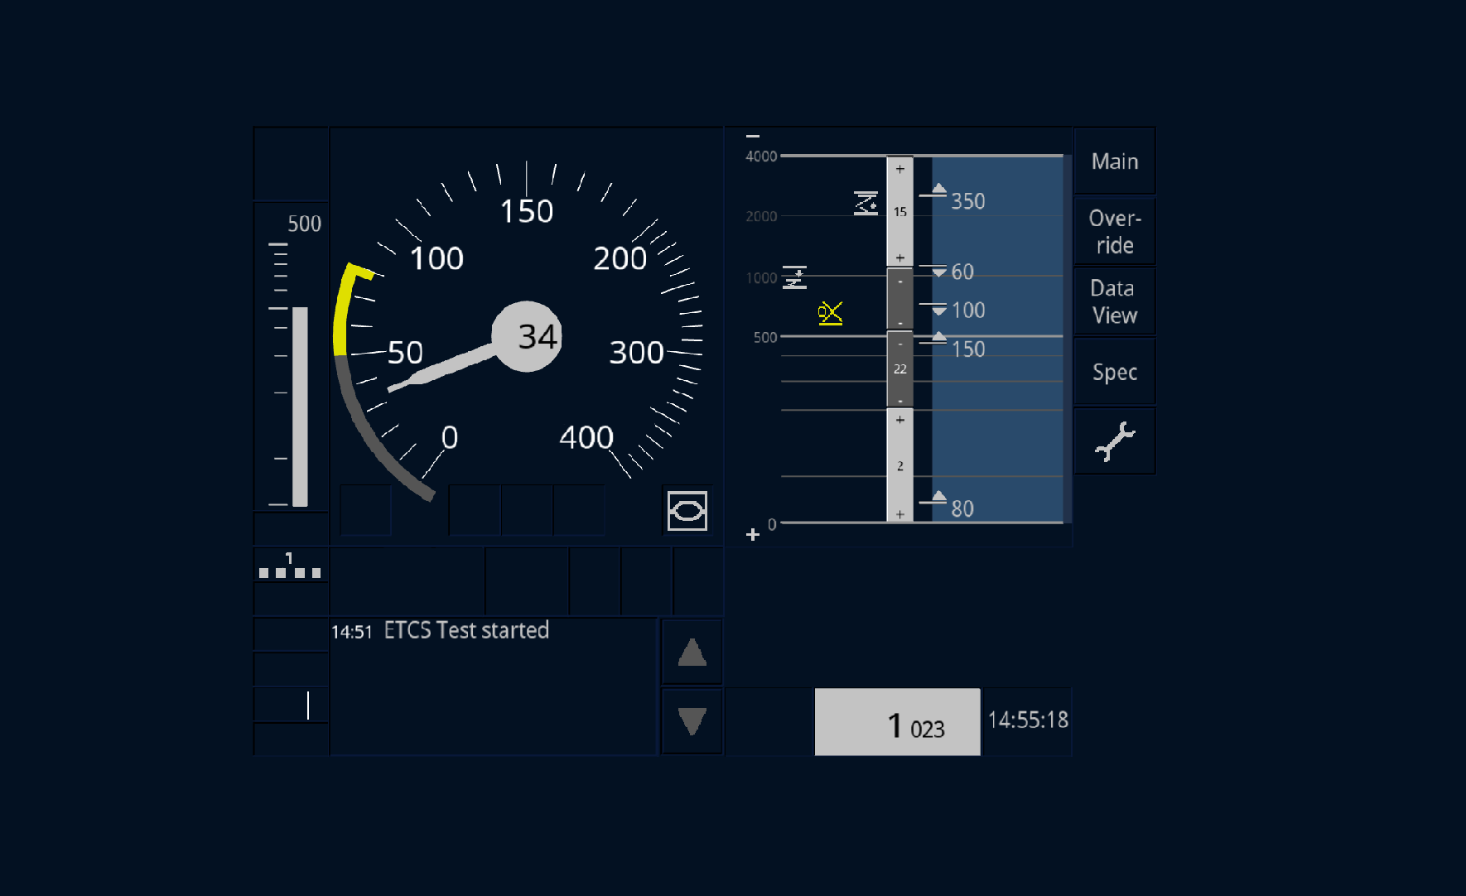Click the 4000 distance scale label

pos(761,157)
